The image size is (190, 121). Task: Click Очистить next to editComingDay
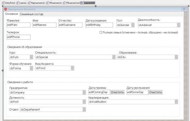[x=117, y=92]
